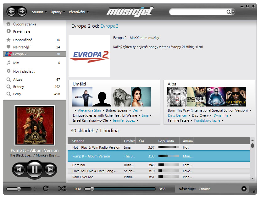Open the search options dropdown arrow

click(x=233, y=12)
